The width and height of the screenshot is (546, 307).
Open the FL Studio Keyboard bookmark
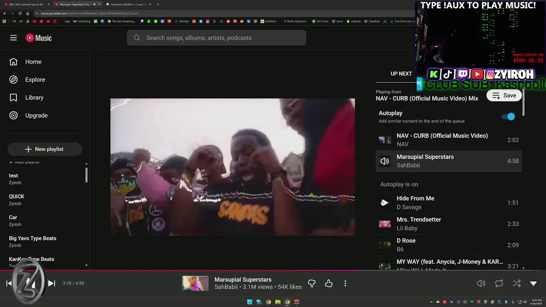pos(295,21)
